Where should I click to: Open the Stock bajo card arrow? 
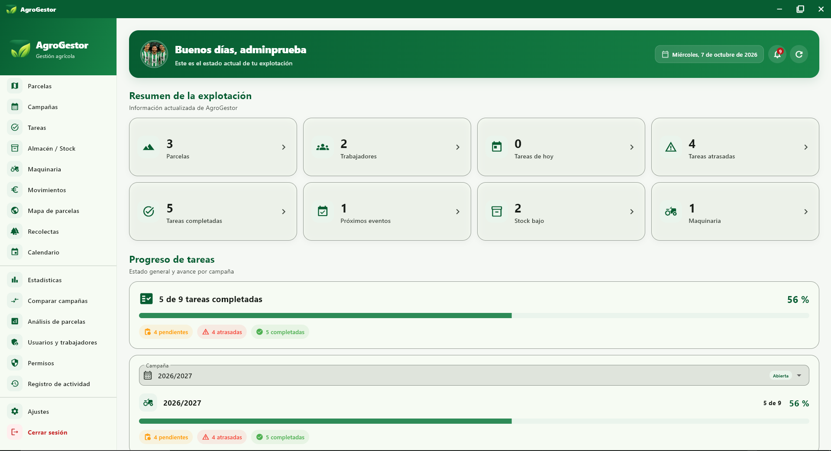[632, 212]
